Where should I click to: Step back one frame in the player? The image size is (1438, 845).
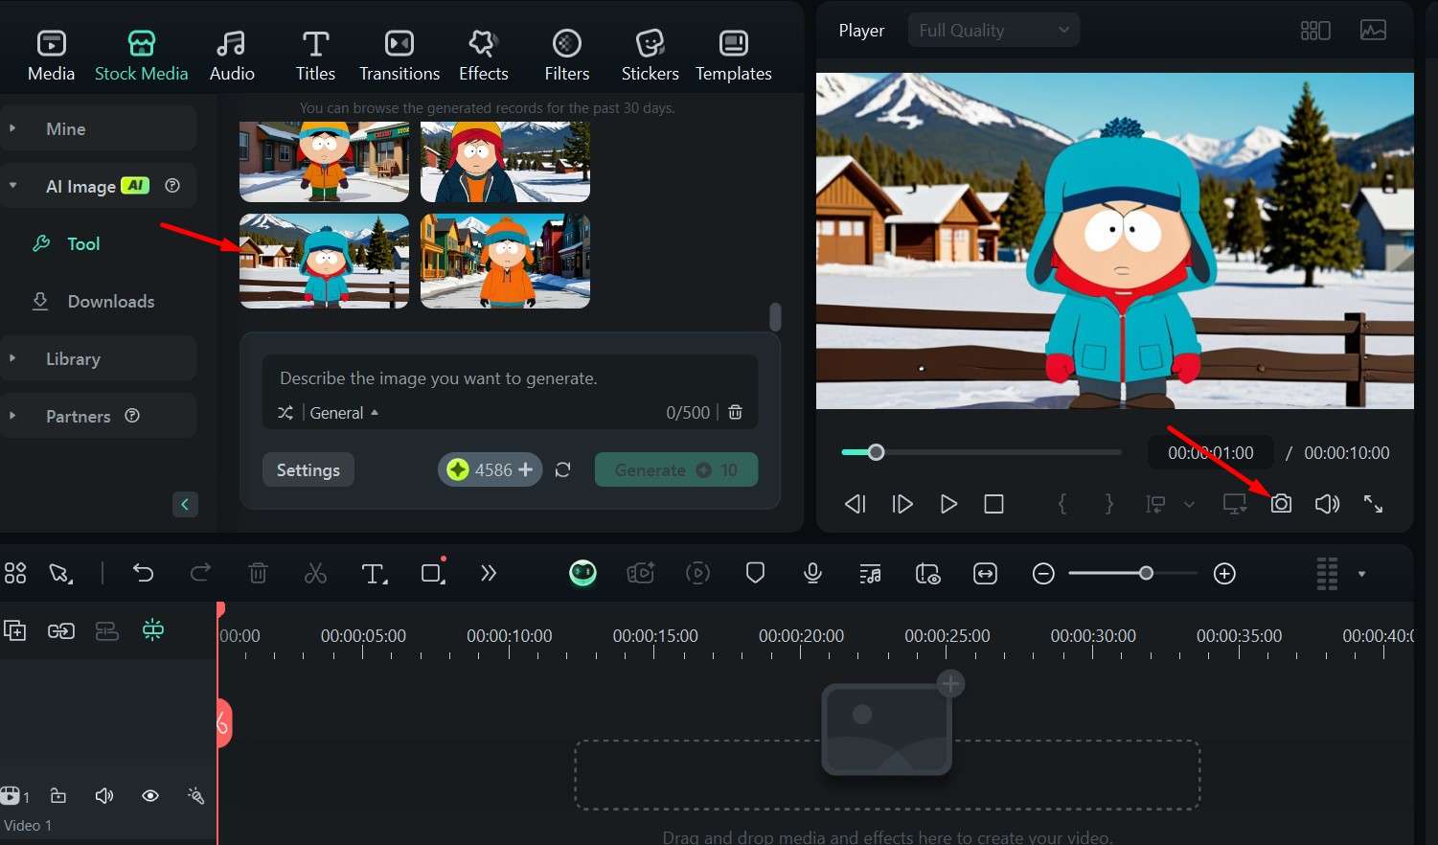pos(856,504)
